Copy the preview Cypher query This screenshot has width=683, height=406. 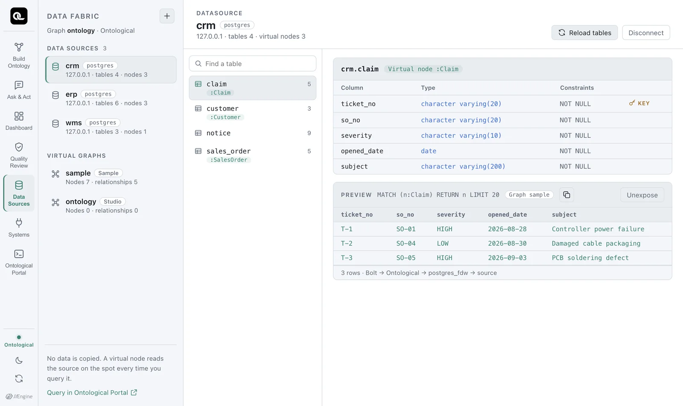[x=566, y=195]
